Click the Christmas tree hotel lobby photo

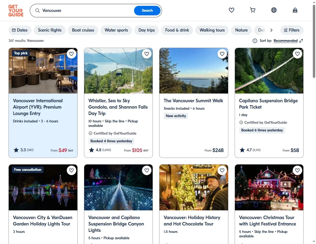pos(194,187)
